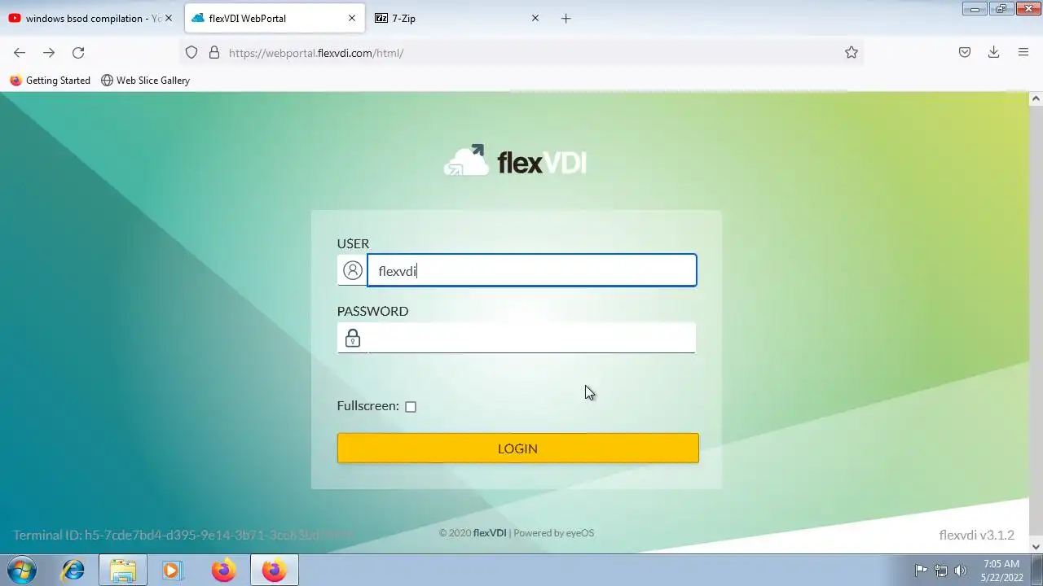The image size is (1043, 586).
Task: Click the volume speaker tray icon
Action: [x=961, y=570]
